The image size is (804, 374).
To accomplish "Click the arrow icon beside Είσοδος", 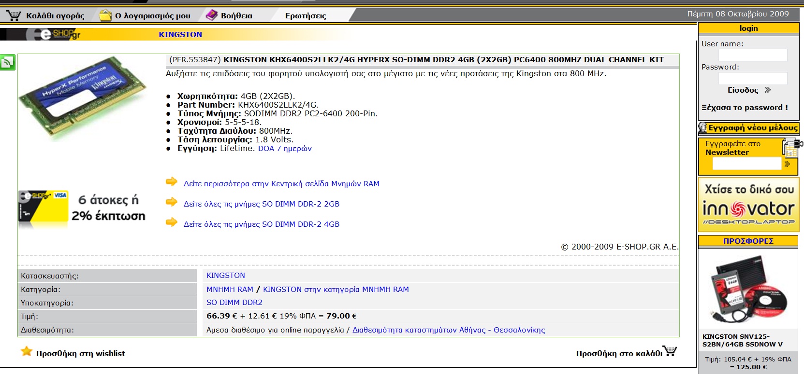I will coord(768,90).
